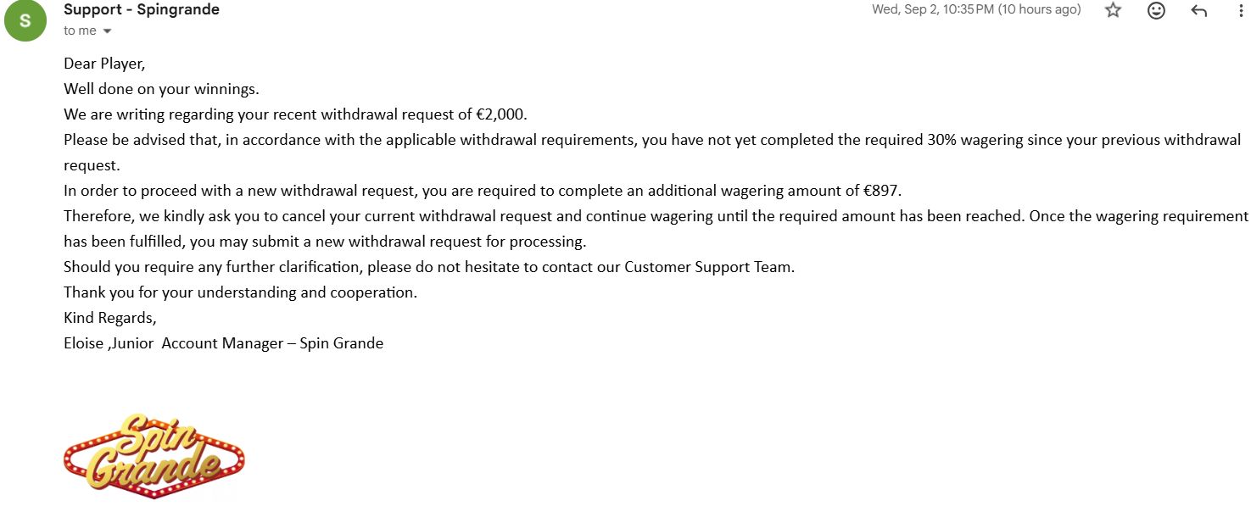The height and width of the screenshot is (523, 1251).
Task: Click the green S sender avatar
Action: [x=25, y=20]
